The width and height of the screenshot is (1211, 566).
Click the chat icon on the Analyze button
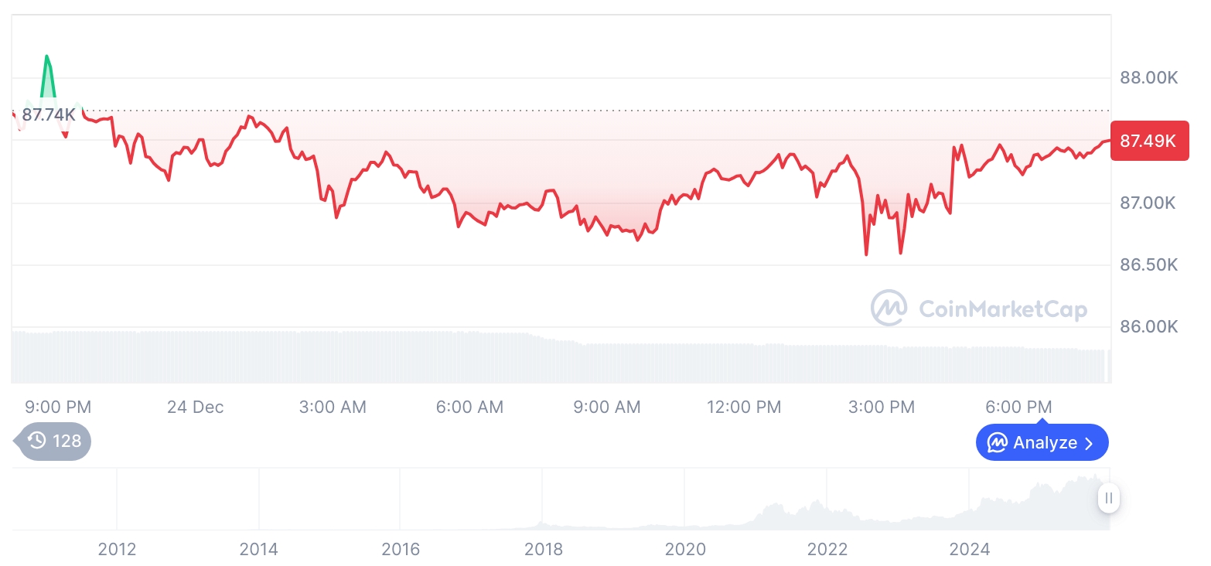click(x=998, y=443)
